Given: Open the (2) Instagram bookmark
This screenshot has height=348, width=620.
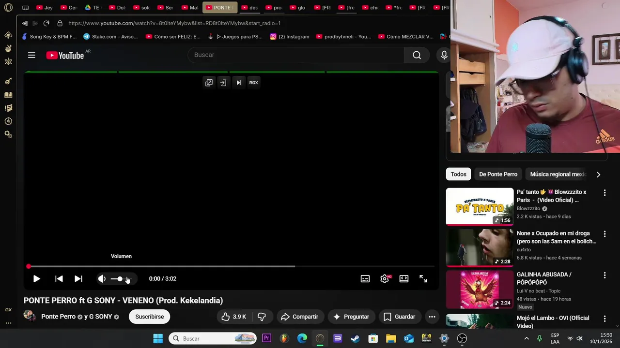Looking at the screenshot, I should pos(289,36).
